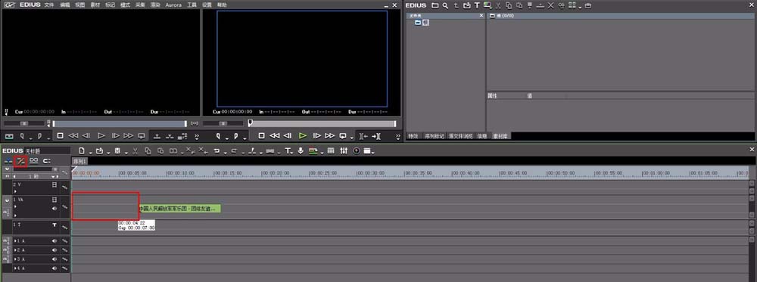757x282 pixels.
Task: Click insert to timeline icon on player
Action: point(157,136)
